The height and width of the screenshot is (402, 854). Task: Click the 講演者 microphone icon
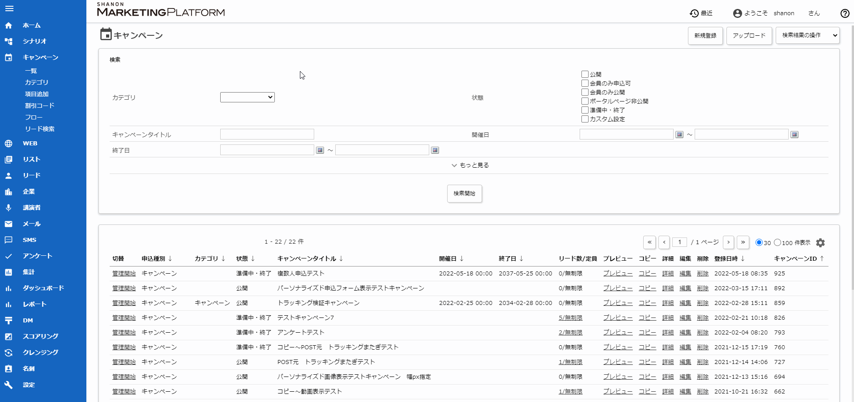point(9,208)
